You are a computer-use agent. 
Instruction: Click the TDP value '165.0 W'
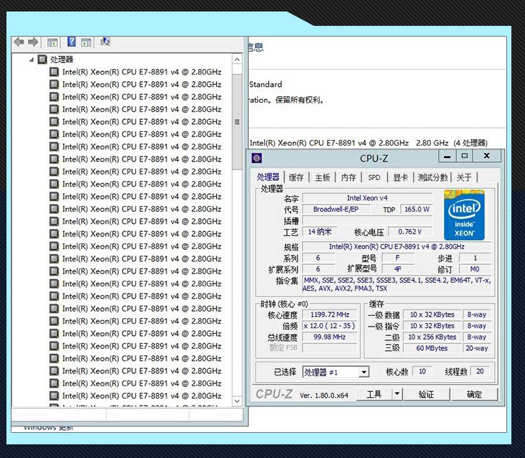(417, 210)
